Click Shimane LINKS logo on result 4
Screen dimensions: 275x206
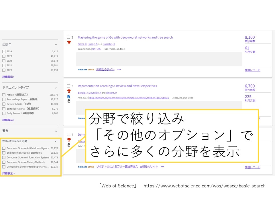(x=86, y=167)
